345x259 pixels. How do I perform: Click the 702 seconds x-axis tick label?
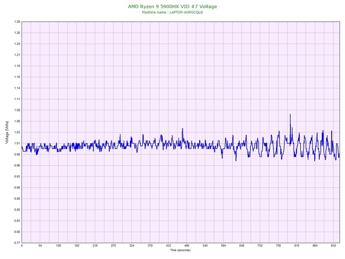click(x=260, y=246)
